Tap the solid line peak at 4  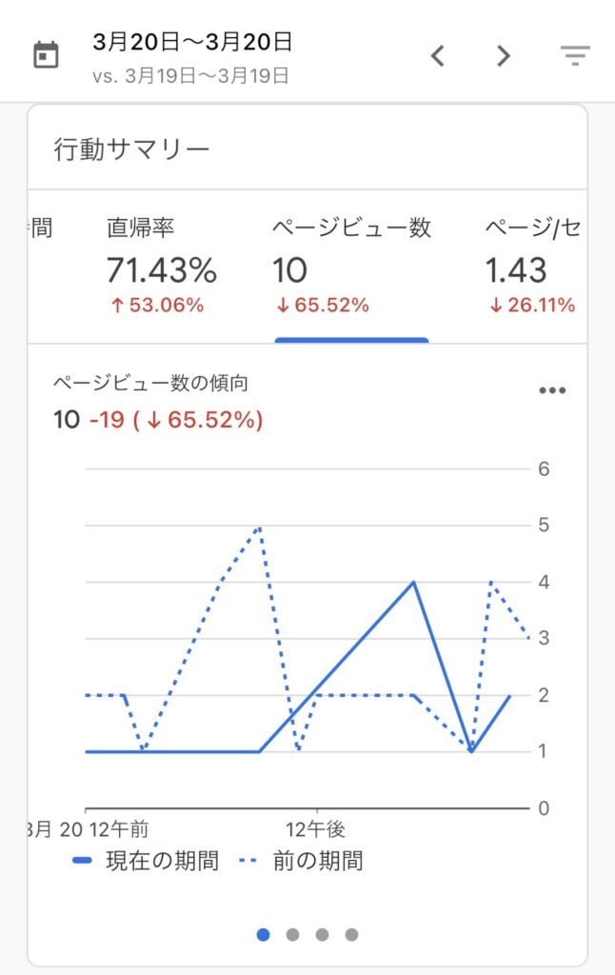(x=413, y=582)
